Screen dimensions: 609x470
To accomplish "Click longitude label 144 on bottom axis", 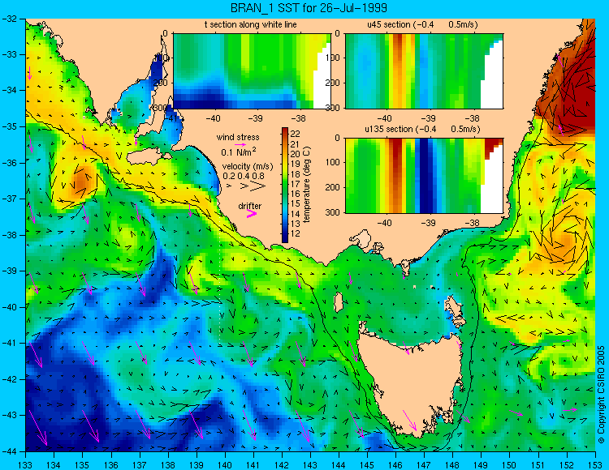I will click(x=339, y=464).
